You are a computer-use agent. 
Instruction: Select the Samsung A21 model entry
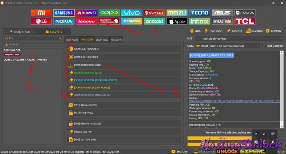click(x=12, y=50)
